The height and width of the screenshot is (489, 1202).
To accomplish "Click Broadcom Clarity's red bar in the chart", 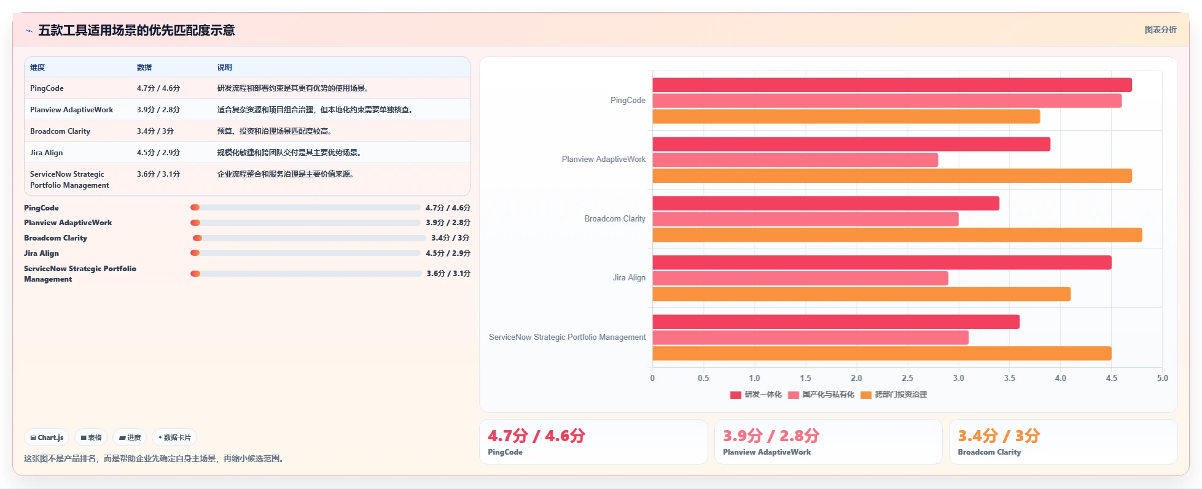I will 825,203.
